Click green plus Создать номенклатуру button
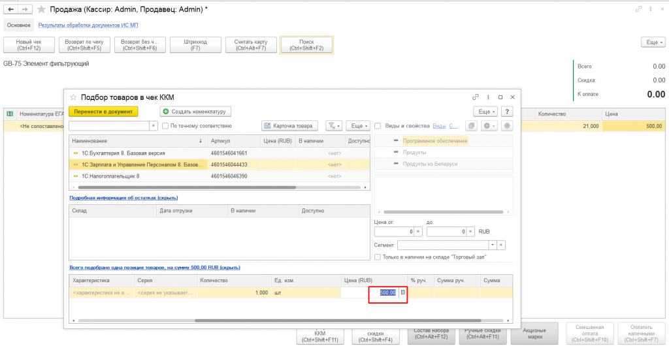The height and width of the screenshot is (346, 669). (196, 112)
